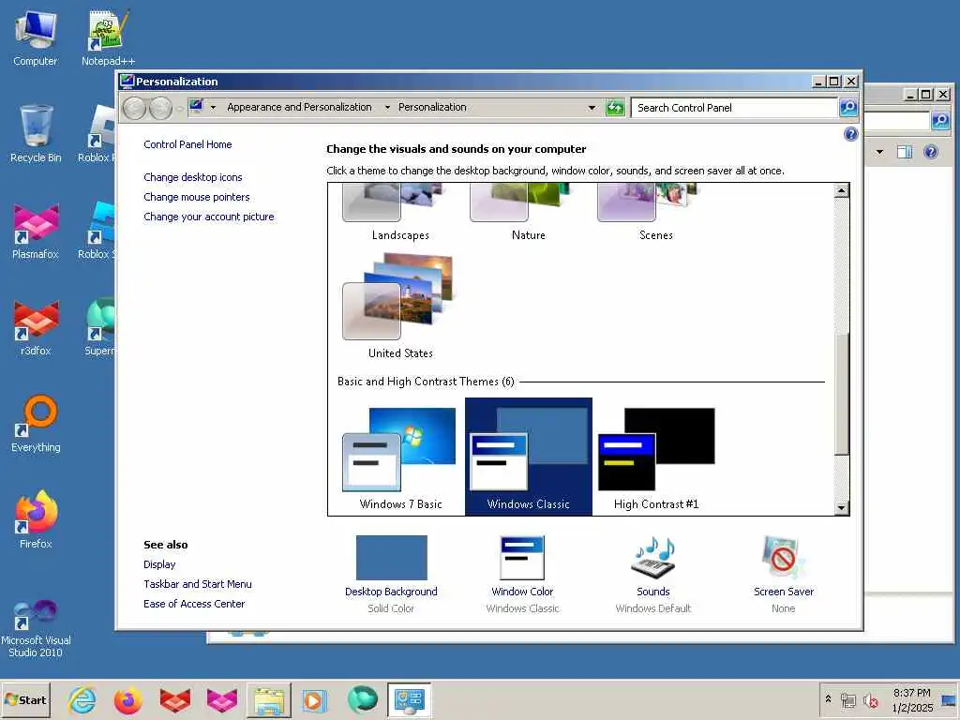Click the Control Panel icon in address bar

coord(196,107)
